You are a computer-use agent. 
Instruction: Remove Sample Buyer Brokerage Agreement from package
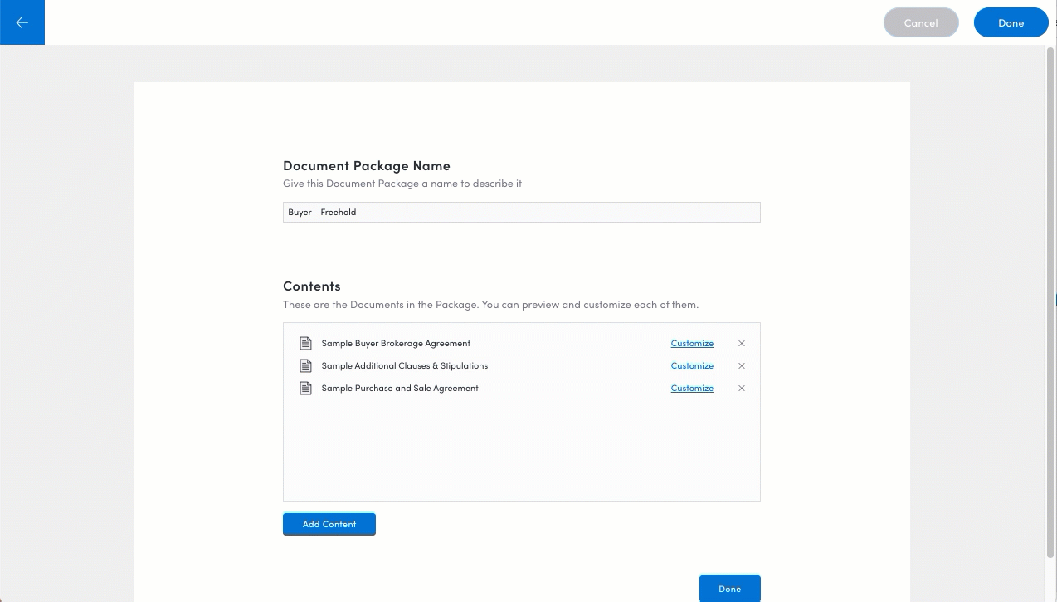click(x=742, y=343)
